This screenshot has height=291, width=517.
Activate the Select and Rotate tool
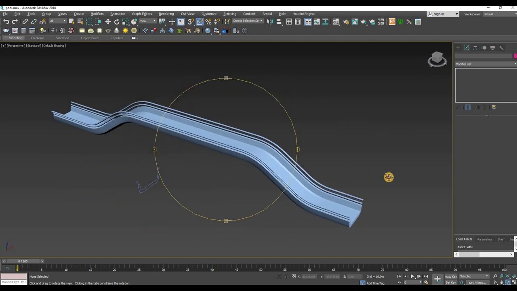117,22
